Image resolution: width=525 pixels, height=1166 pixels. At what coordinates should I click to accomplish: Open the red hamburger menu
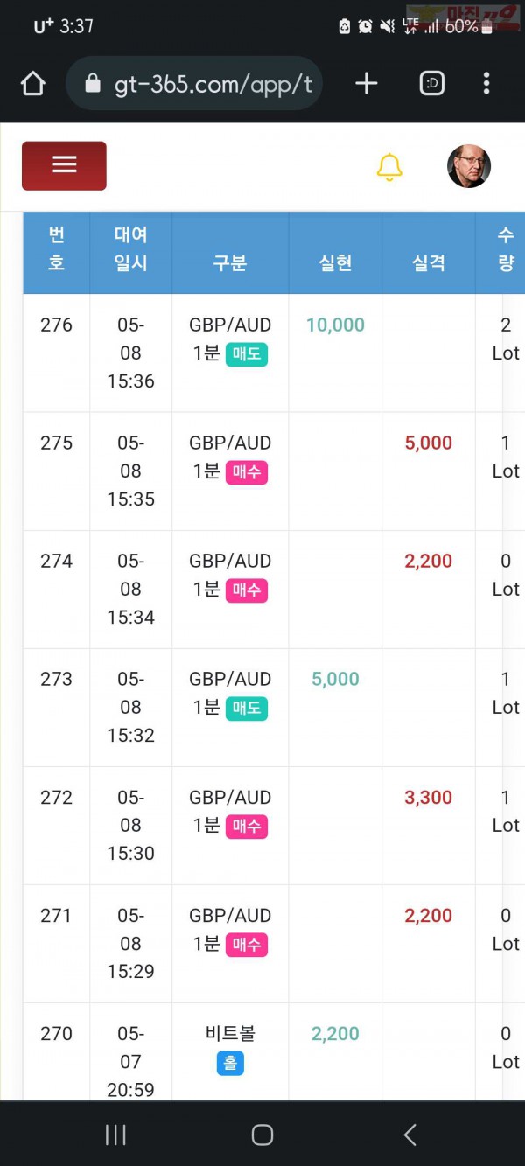[64, 165]
